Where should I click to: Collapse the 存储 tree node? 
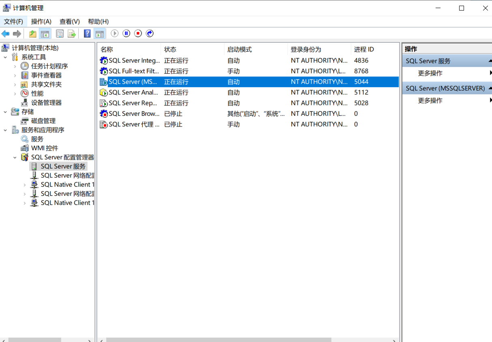5,112
